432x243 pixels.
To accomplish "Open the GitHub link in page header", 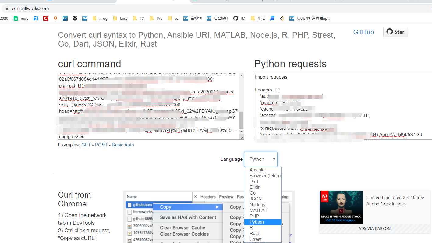I will pyautogui.click(x=363, y=32).
